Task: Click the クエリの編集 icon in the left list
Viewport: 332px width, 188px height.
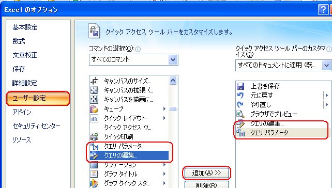Action: click(94, 155)
